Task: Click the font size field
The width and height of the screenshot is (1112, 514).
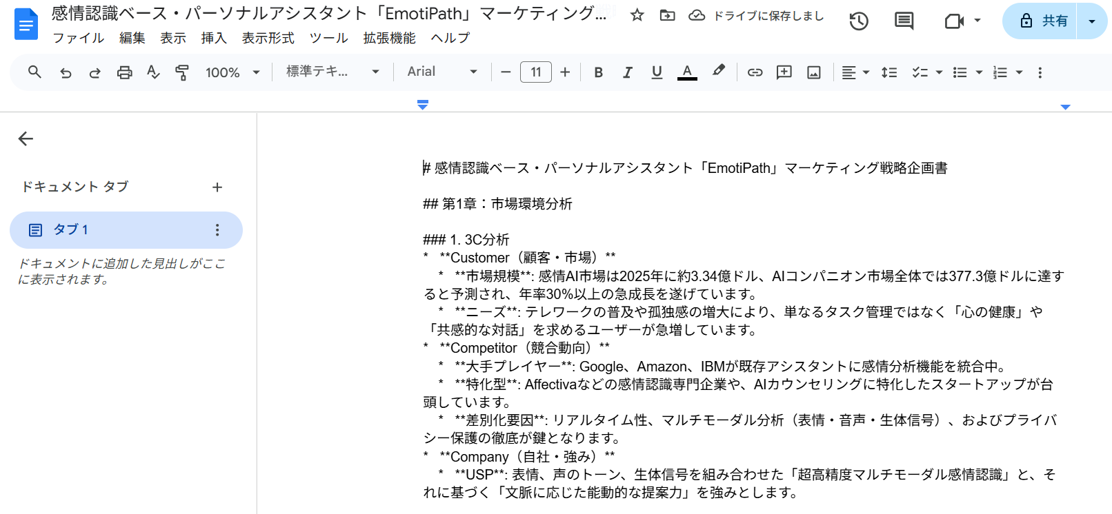Action: tap(536, 72)
